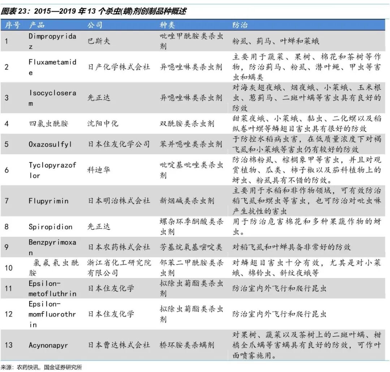Click 日本住友化学 in row 12
The width and height of the screenshot is (390, 372).
[111, 314]
